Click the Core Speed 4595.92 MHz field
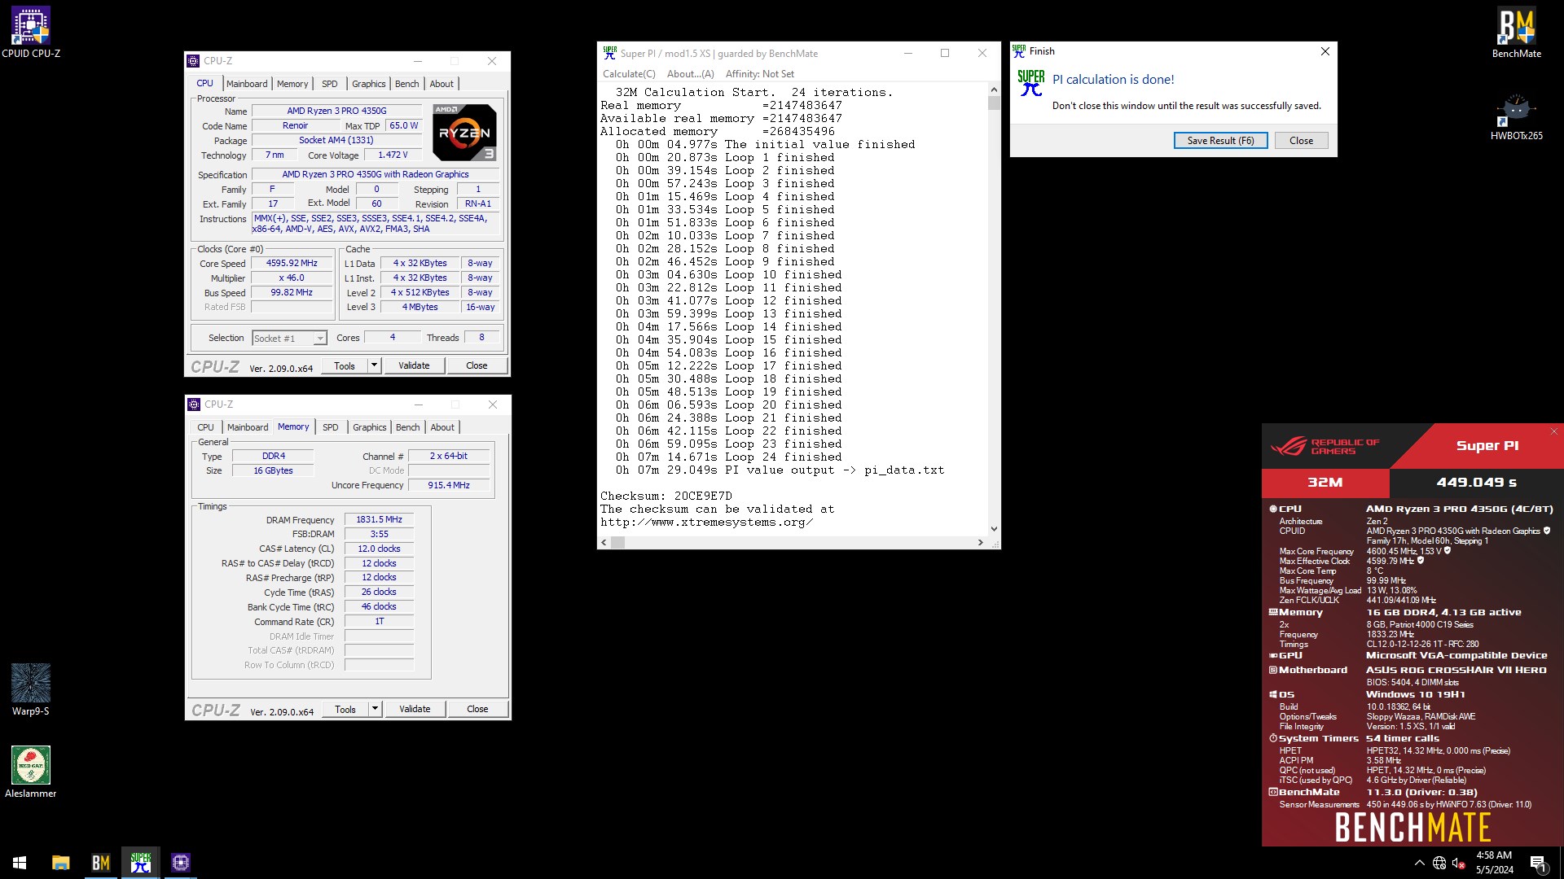The width and height of the screenshot is (1564, 879). click(292, 264)
